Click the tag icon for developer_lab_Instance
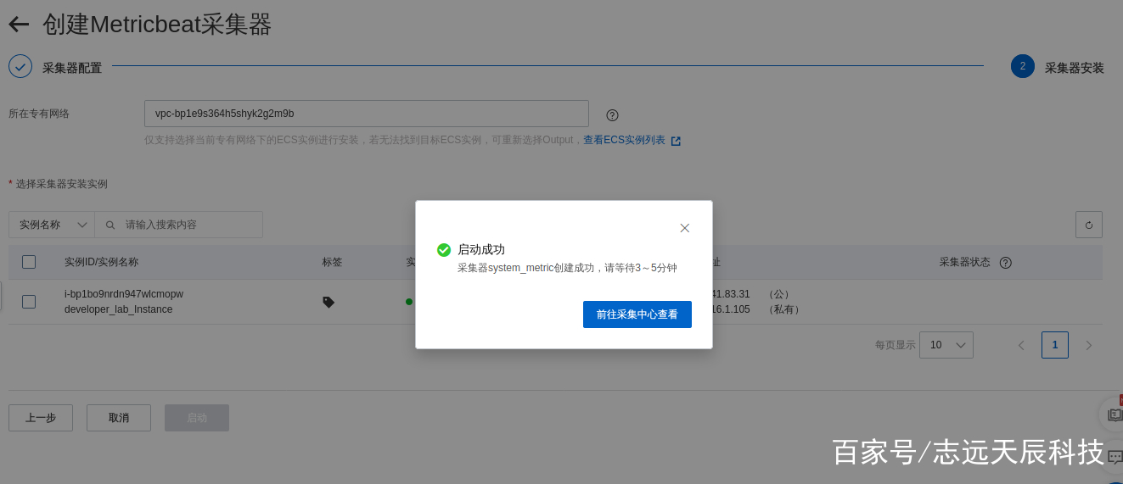This screenshot has height=484, width=1123. [328, 302]
